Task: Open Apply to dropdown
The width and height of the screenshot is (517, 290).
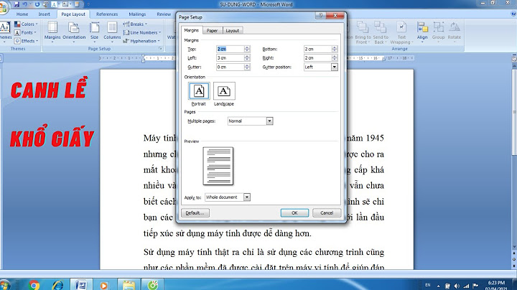Action: point(228,197)
